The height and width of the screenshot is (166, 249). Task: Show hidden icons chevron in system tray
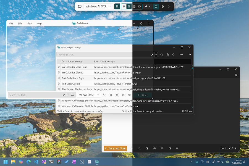191,162
